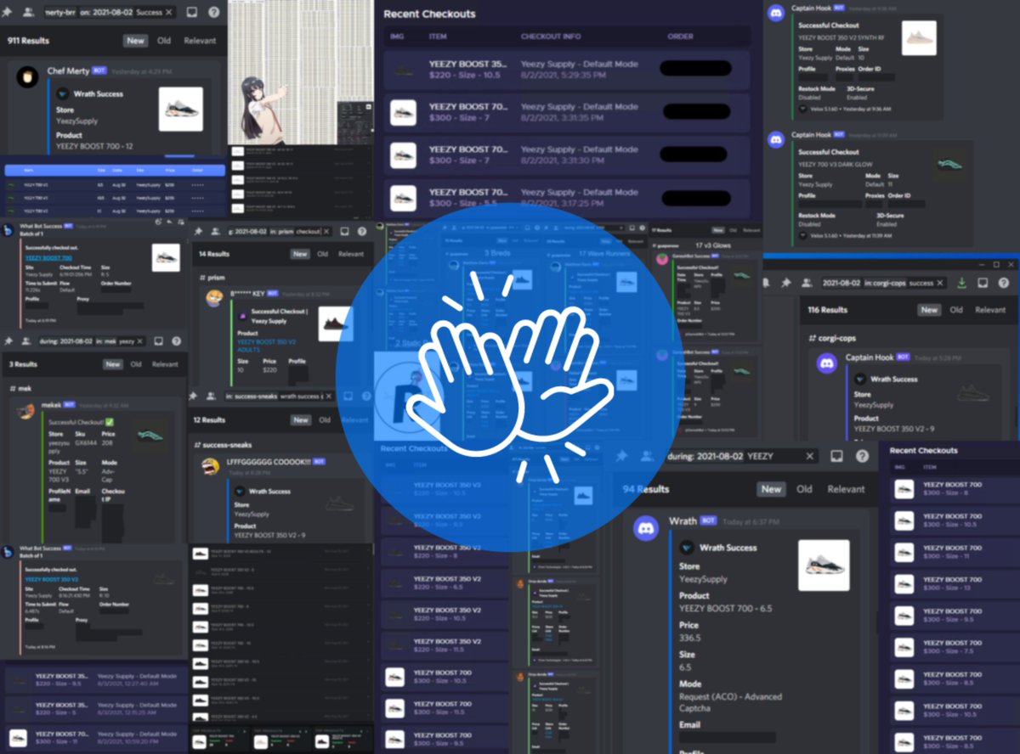Click the pin icon in the 911 Results panel

point(7,12)
